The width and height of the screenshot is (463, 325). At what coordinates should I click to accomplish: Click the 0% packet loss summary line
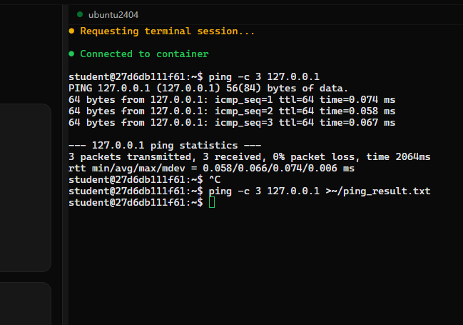(x=250, y=156)
